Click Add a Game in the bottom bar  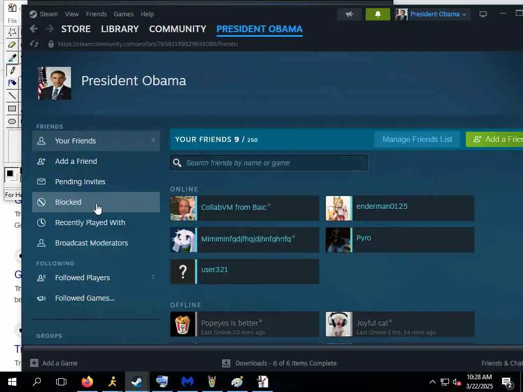click(x=54, y=363)
